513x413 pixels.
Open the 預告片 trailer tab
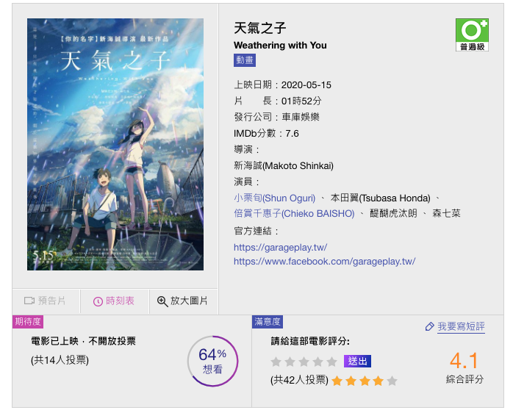[46, 301]
